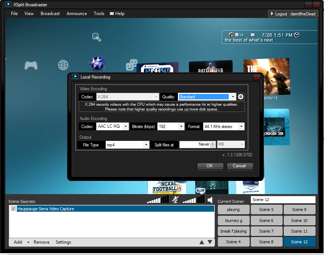The height and width of the screenshot is (255, 324).
Task: Close the Local Recording dialog
Action: pos(257,77)
